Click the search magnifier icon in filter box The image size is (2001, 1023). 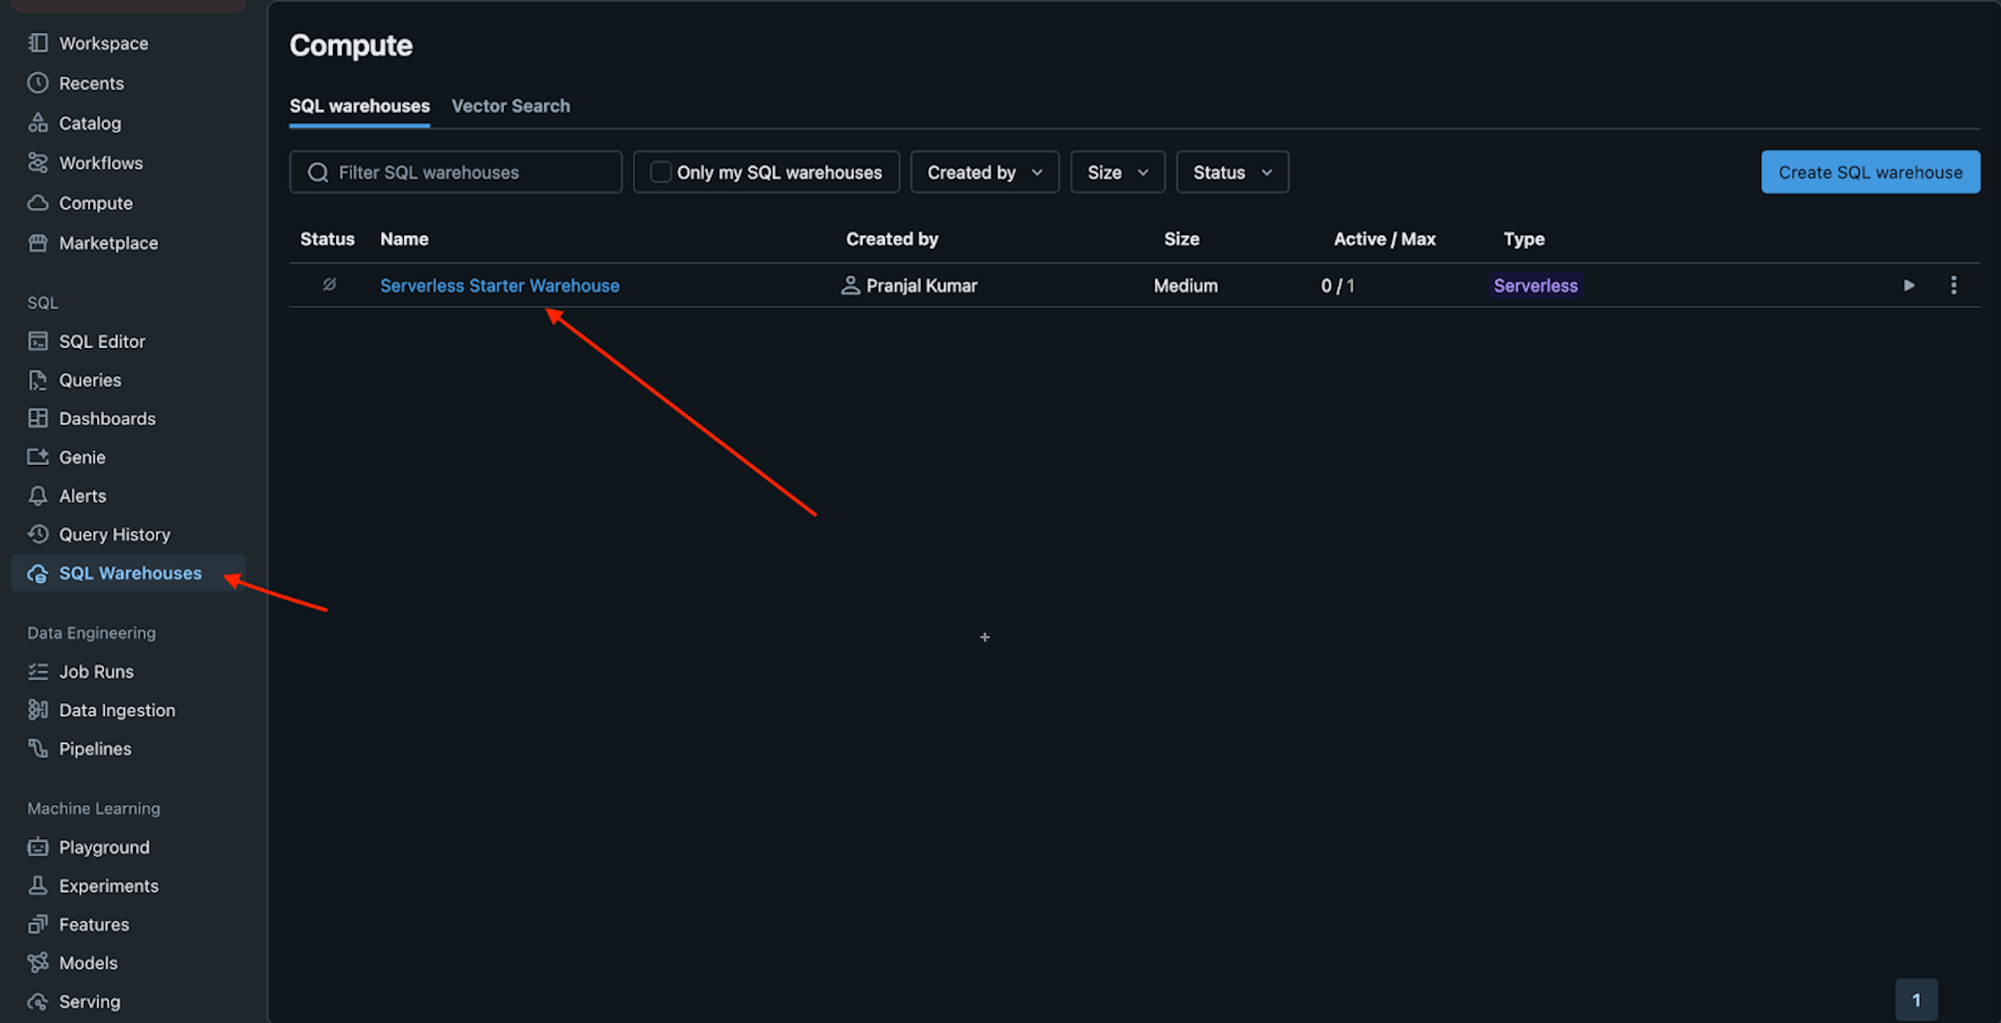[318, 172]
